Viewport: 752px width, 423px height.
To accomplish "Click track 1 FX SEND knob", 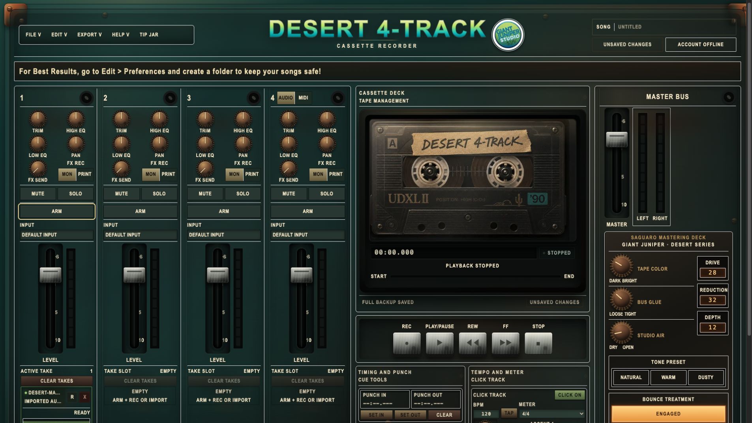I will (x=38, y=168).
